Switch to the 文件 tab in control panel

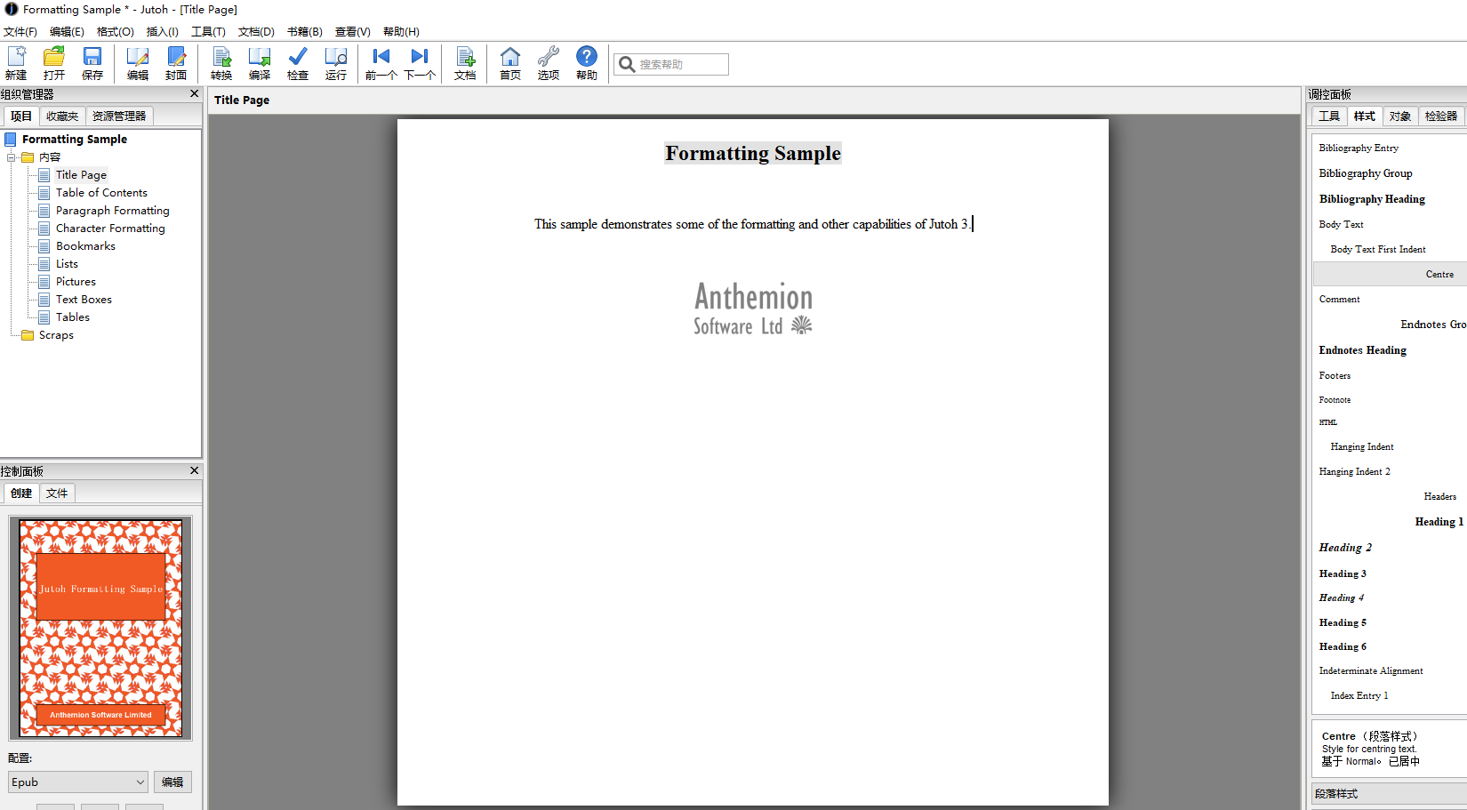[x=57, y=493]
